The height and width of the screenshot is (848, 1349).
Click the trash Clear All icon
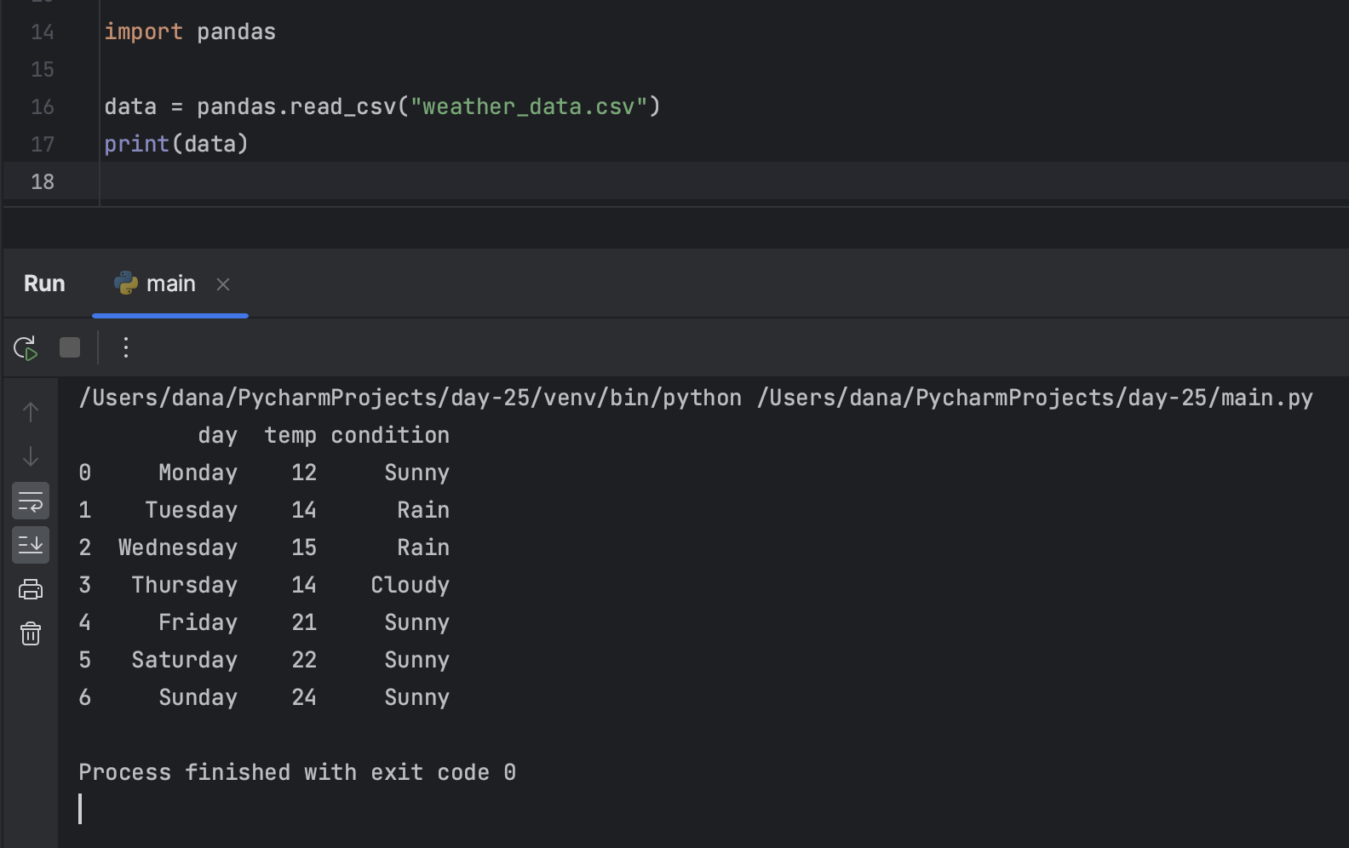click(x=31, y=633)
